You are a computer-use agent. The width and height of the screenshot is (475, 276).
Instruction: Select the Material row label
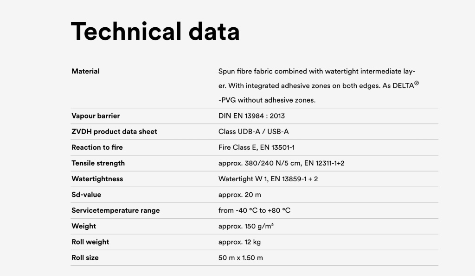pos(85,71)
